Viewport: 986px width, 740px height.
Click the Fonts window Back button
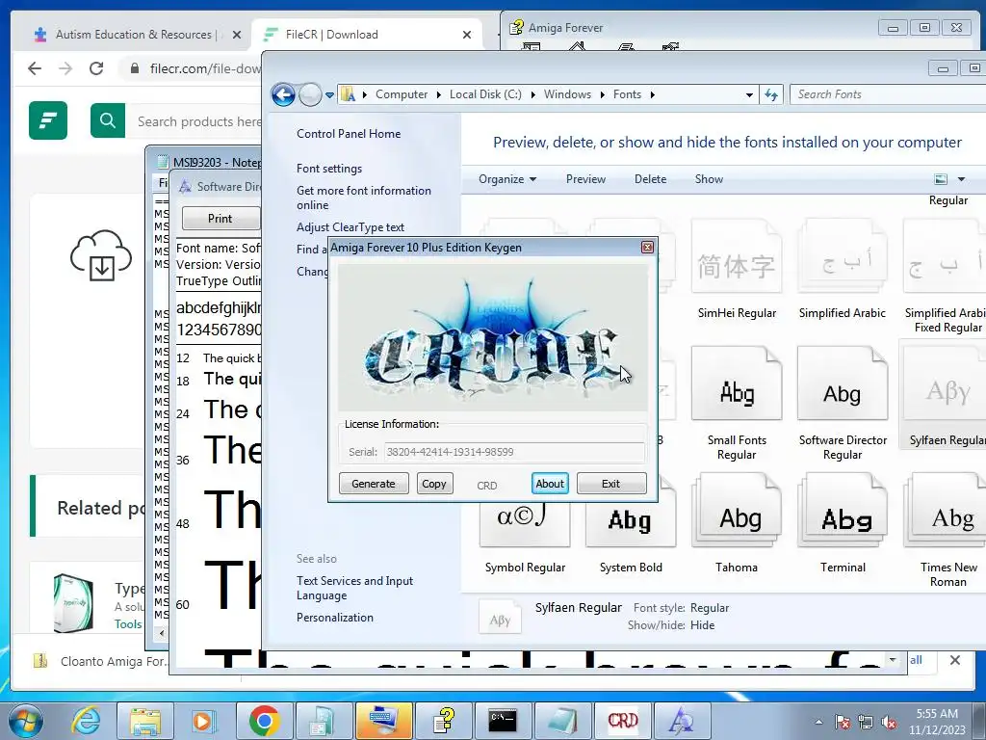pos(284,95)
